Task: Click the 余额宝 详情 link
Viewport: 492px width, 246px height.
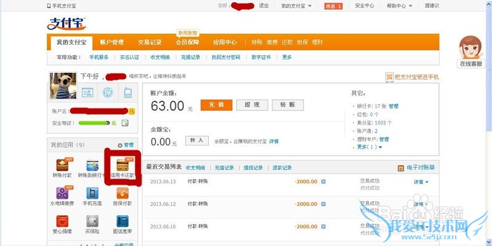Action: (274, 142)
